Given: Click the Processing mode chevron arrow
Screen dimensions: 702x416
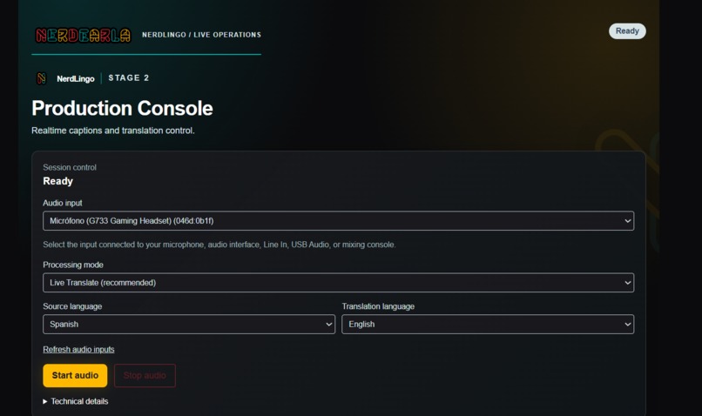Looking at the screenshot, I should (x=628, y=283).
